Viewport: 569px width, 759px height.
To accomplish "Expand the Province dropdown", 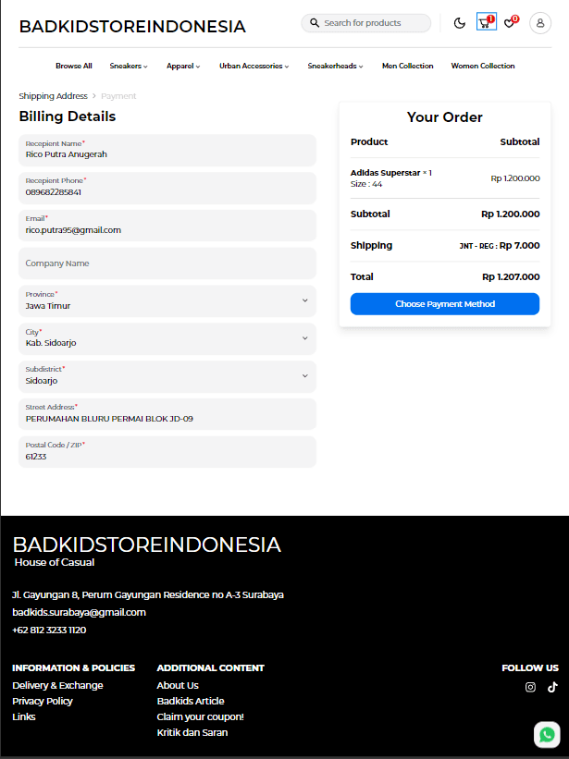I will click(x=304, y=300).
